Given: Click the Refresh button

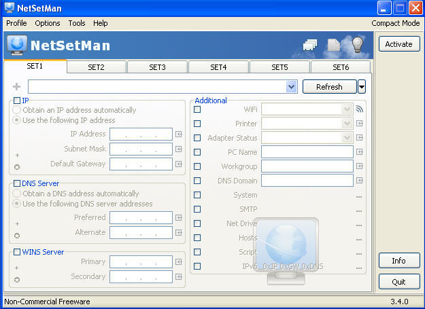Looking at the screenshot, I should point(329,87).
